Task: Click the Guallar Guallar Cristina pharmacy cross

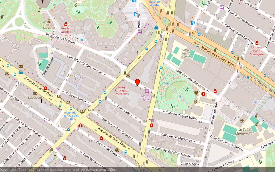Action: point(66,24)
